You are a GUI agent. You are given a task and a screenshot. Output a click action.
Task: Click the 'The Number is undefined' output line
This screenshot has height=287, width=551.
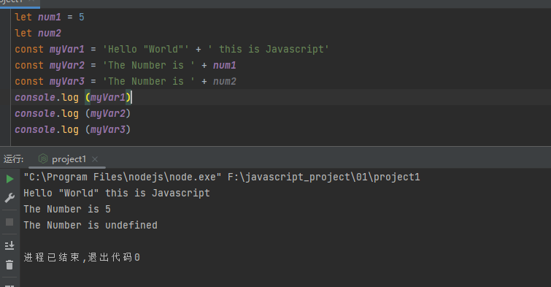(x=90, y=225)
